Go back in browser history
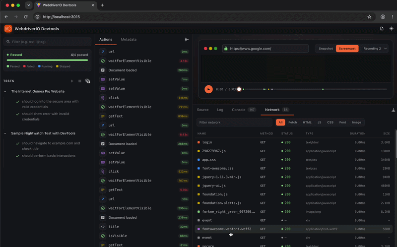397x247 pixels. (x=6, y=17)
